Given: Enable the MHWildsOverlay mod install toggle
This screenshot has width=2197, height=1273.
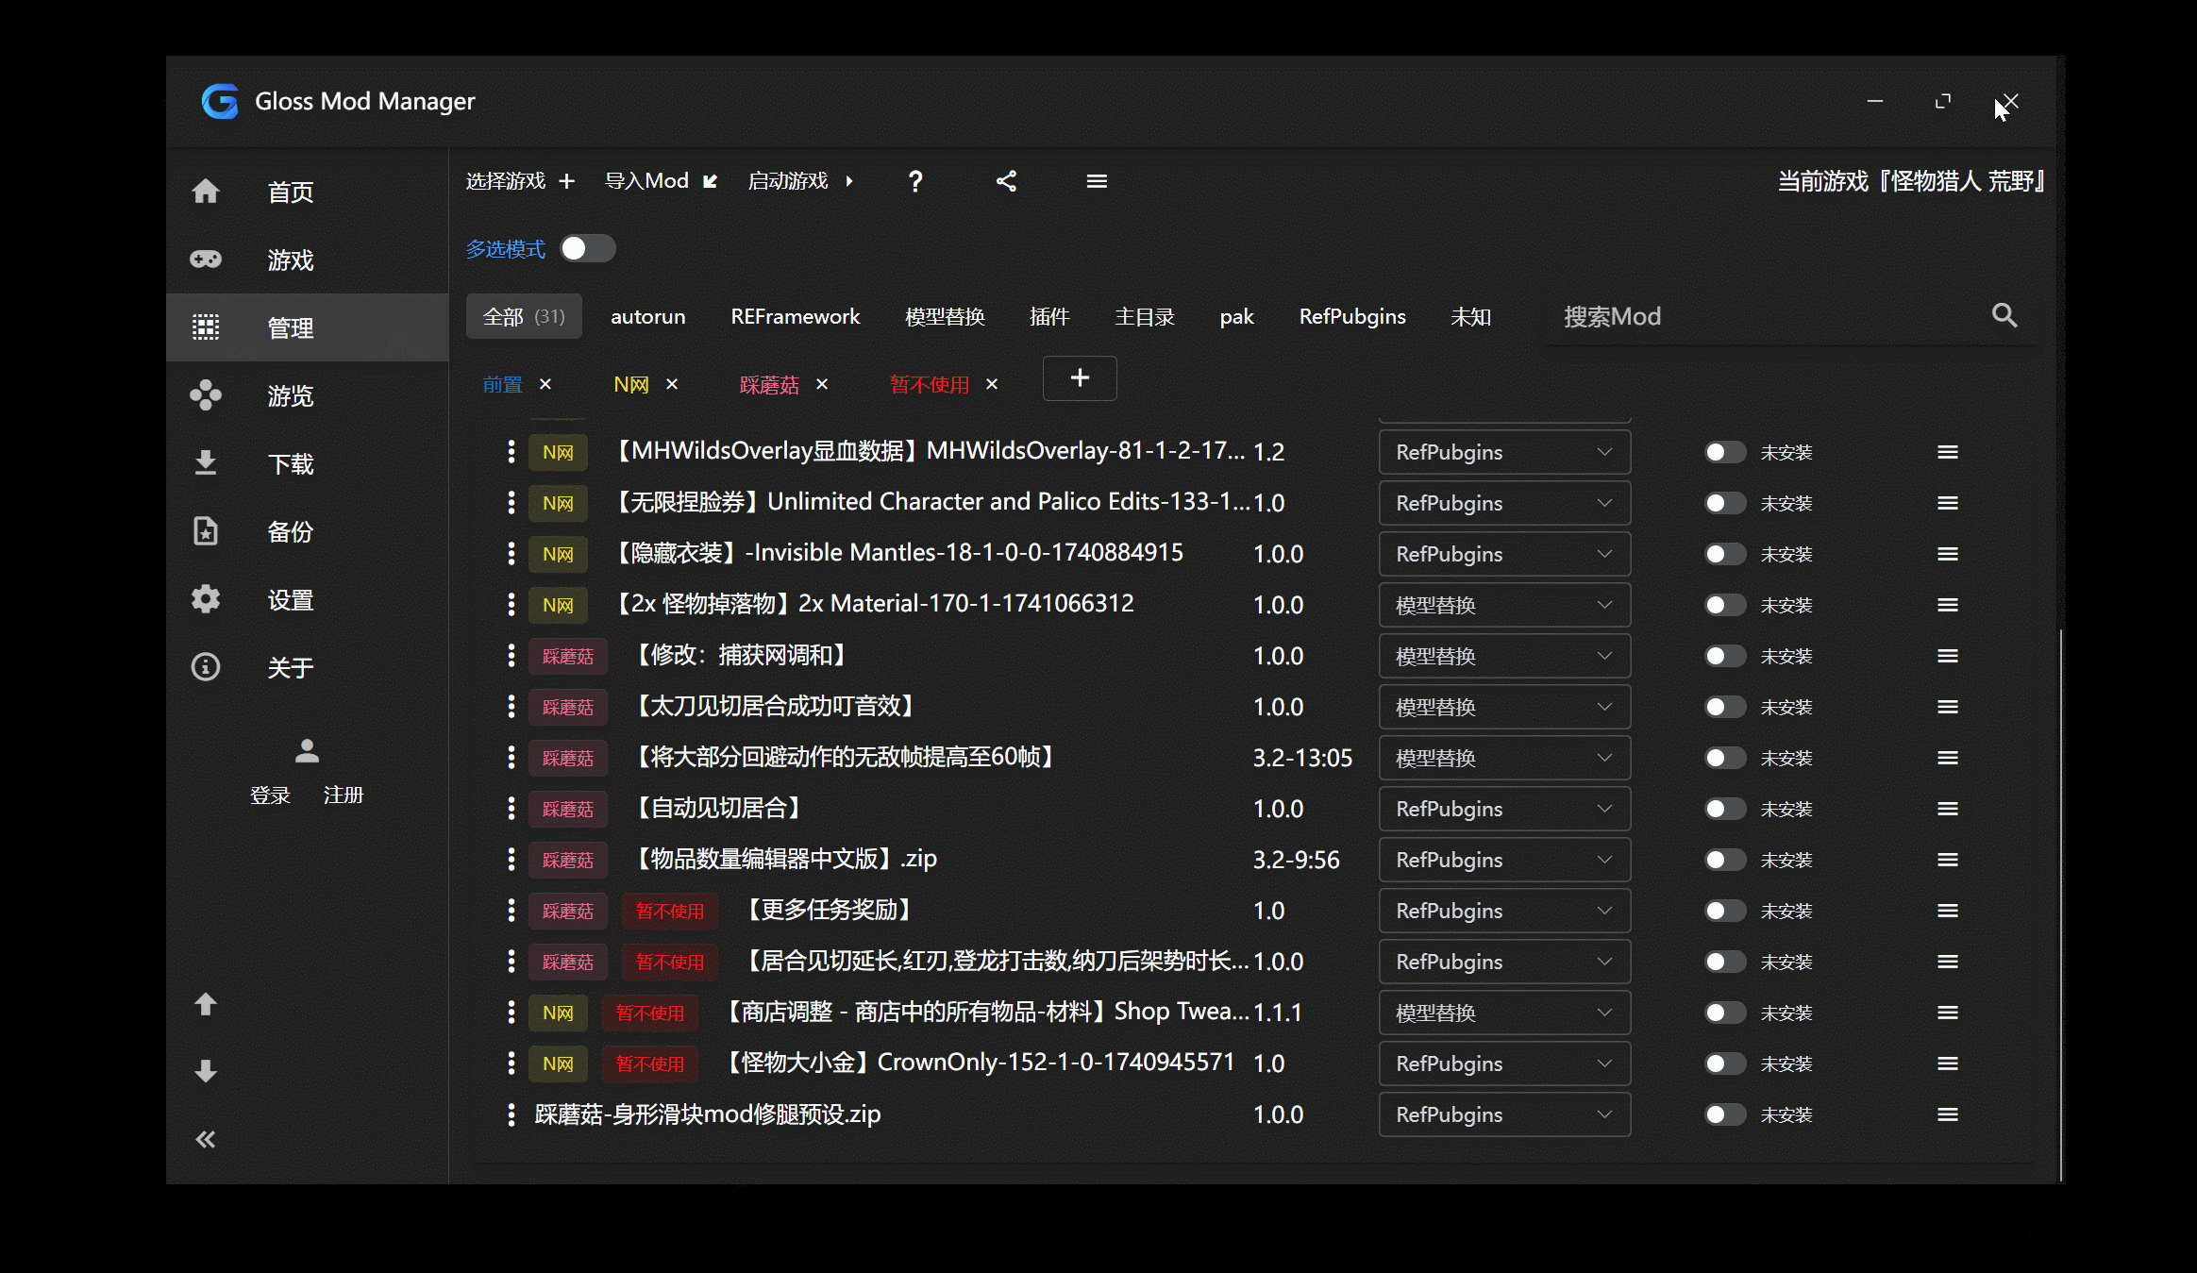Looking at the screenshot, I should tap(1725, 452).
